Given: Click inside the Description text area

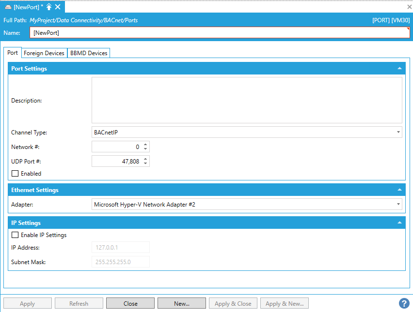Looking at the screenshot, I should [x=247, y=100].
